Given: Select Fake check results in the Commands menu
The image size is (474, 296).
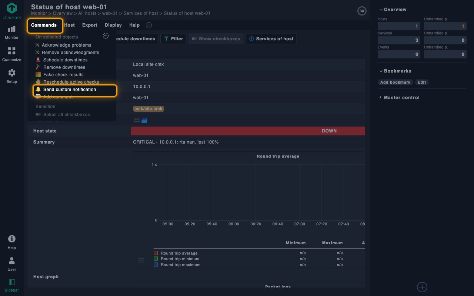Looking at the screenshot, I should 60,75.
